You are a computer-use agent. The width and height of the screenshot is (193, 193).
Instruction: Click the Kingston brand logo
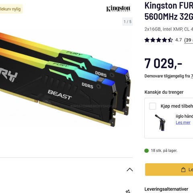[x=118, y=9]
